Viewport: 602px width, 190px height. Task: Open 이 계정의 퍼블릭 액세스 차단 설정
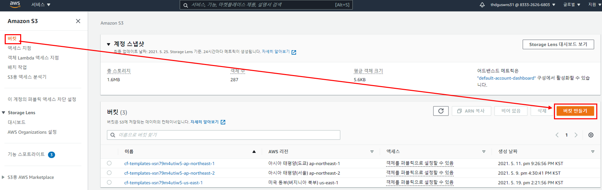point(42,100)
